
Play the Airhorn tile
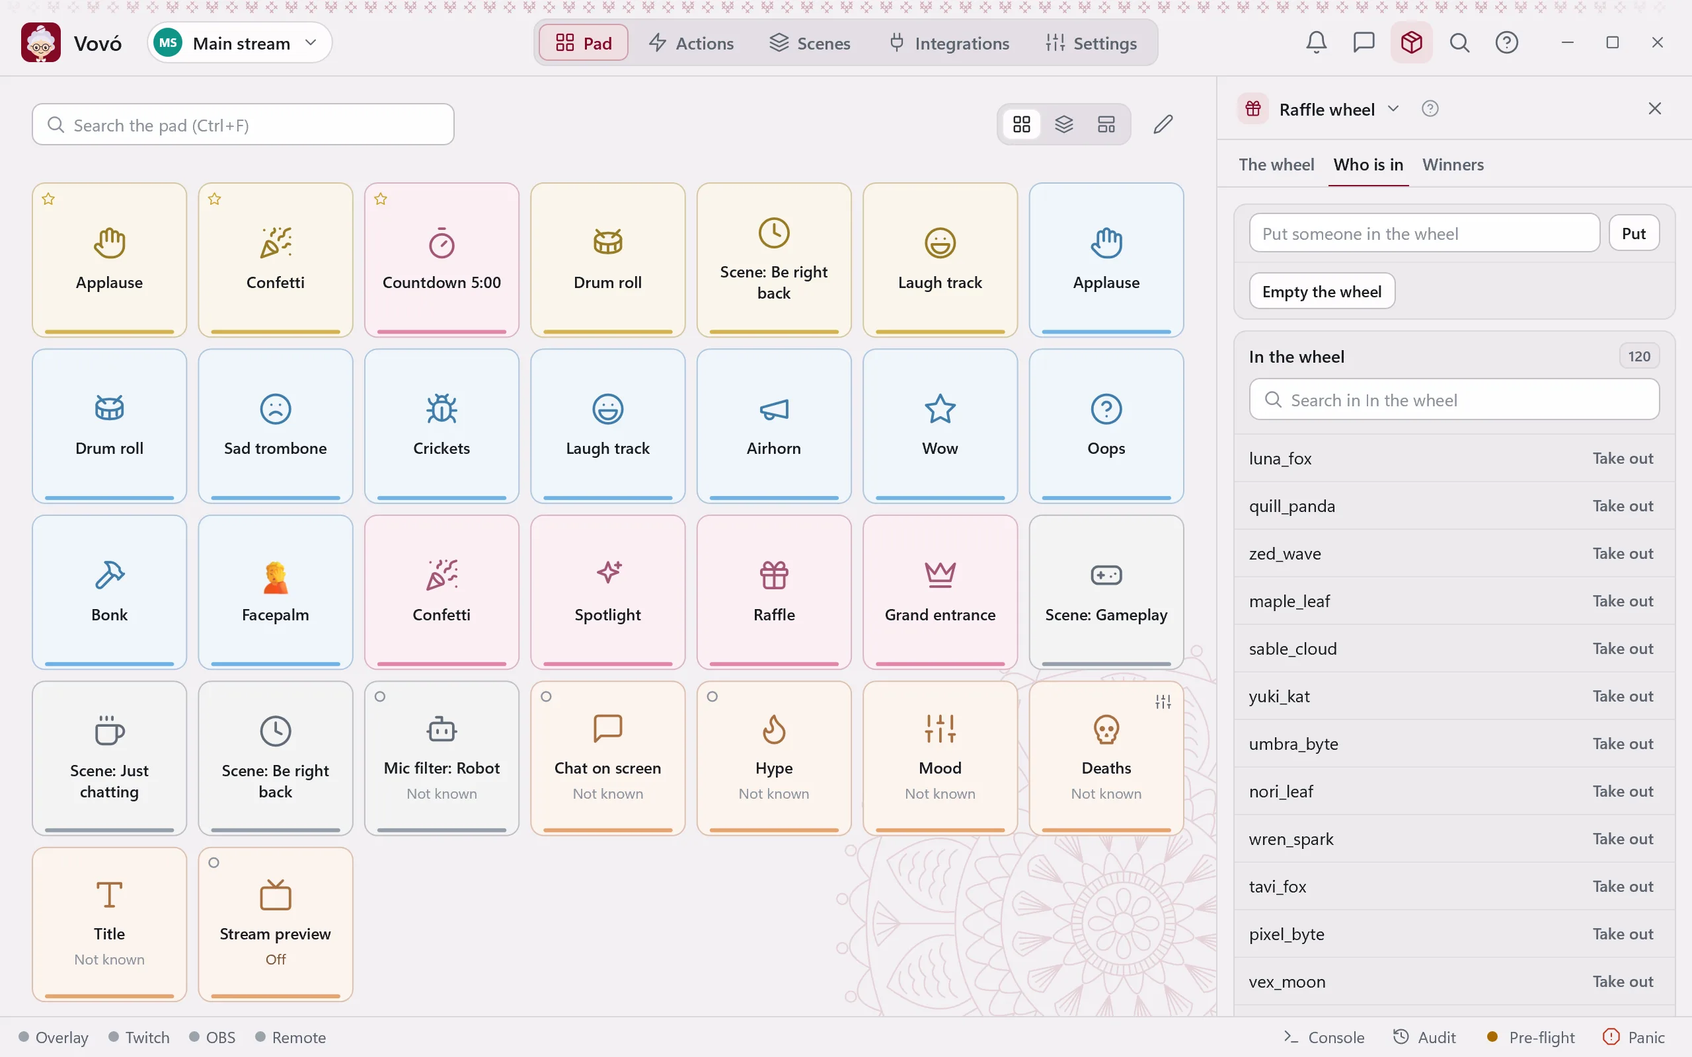[774, 425]
